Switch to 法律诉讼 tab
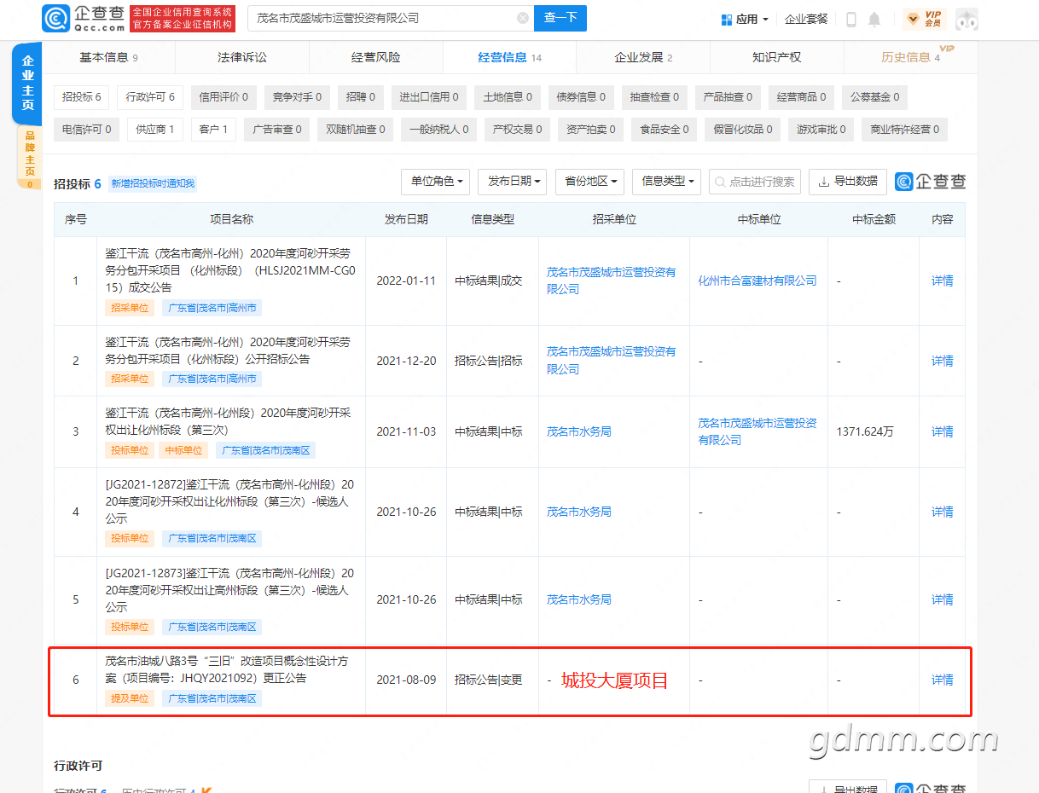Screen dimensions: 1039x793 tap(242, 57)
